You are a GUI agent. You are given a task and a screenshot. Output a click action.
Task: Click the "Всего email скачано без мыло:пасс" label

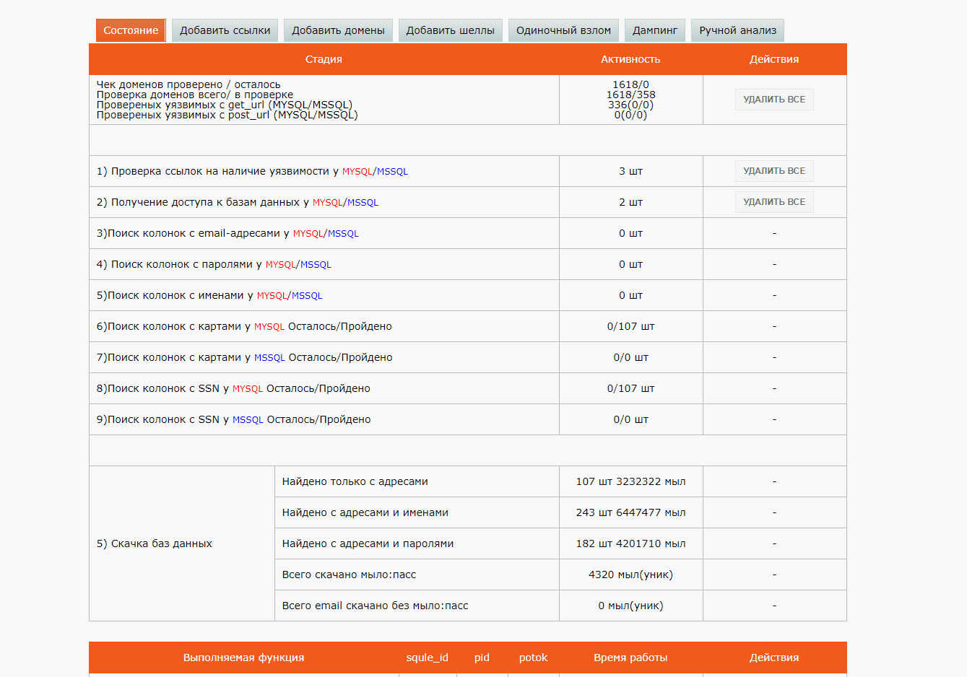[x=376, y=606]
